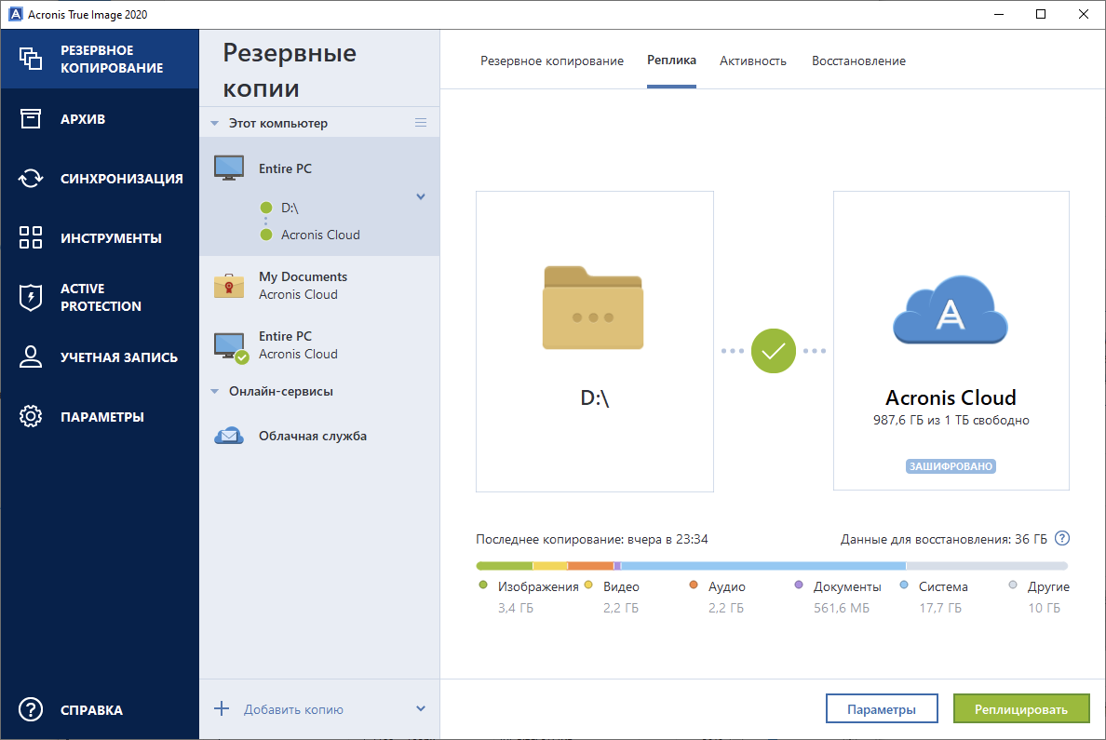Click the green Реплицировать button

(1020, 709)
